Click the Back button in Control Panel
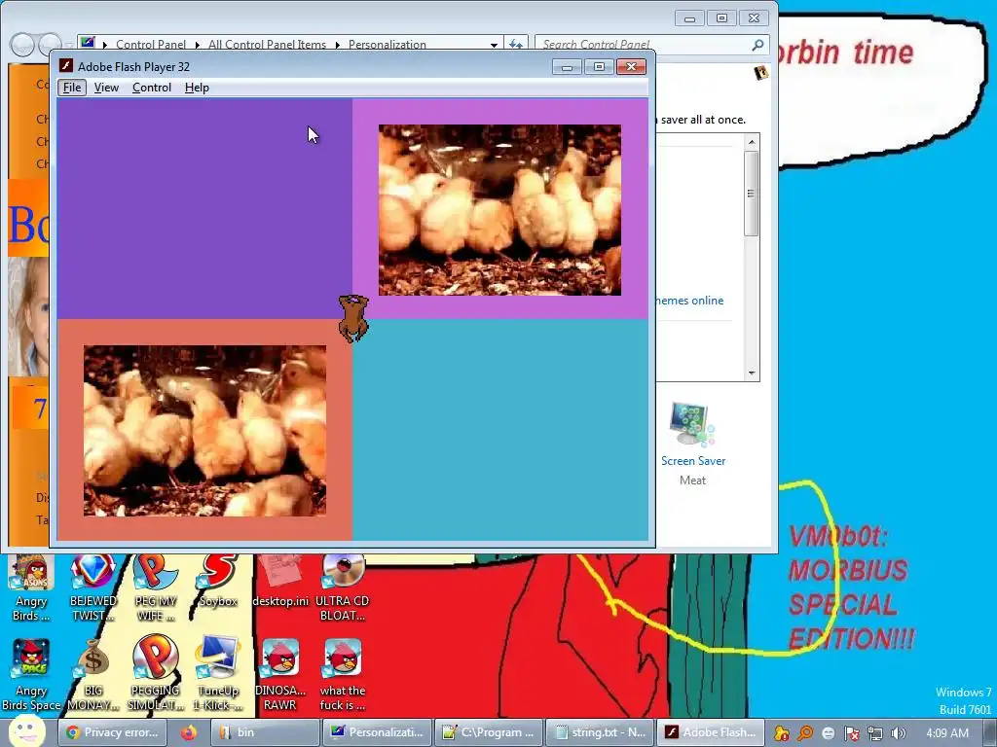This screenshot has height=747, width=997. tap(22, 45)
